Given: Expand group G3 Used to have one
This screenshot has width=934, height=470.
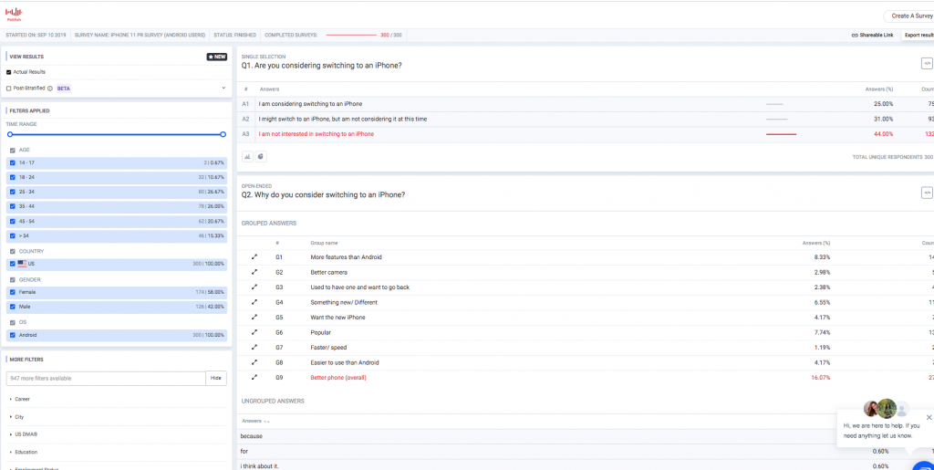Looking at the screenshot, I should 254,287.
